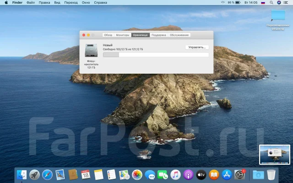Minimize window with yellow button
Image resolution: width=293 pixels, height=183 pixels.
[x=88, y=35]
